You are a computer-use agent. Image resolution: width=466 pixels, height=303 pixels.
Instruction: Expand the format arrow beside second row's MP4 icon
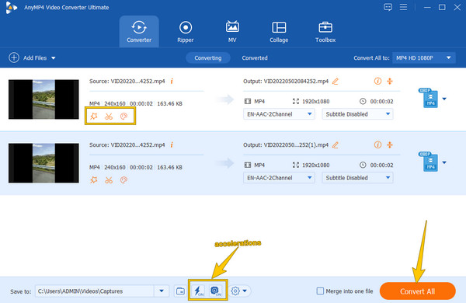[x=444, y=162]
